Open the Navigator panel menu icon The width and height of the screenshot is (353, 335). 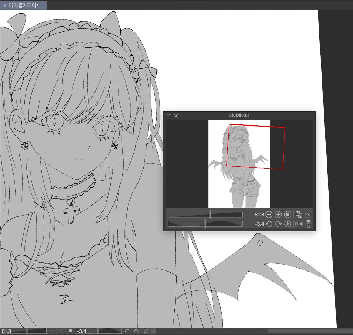[x=169, y=116]
